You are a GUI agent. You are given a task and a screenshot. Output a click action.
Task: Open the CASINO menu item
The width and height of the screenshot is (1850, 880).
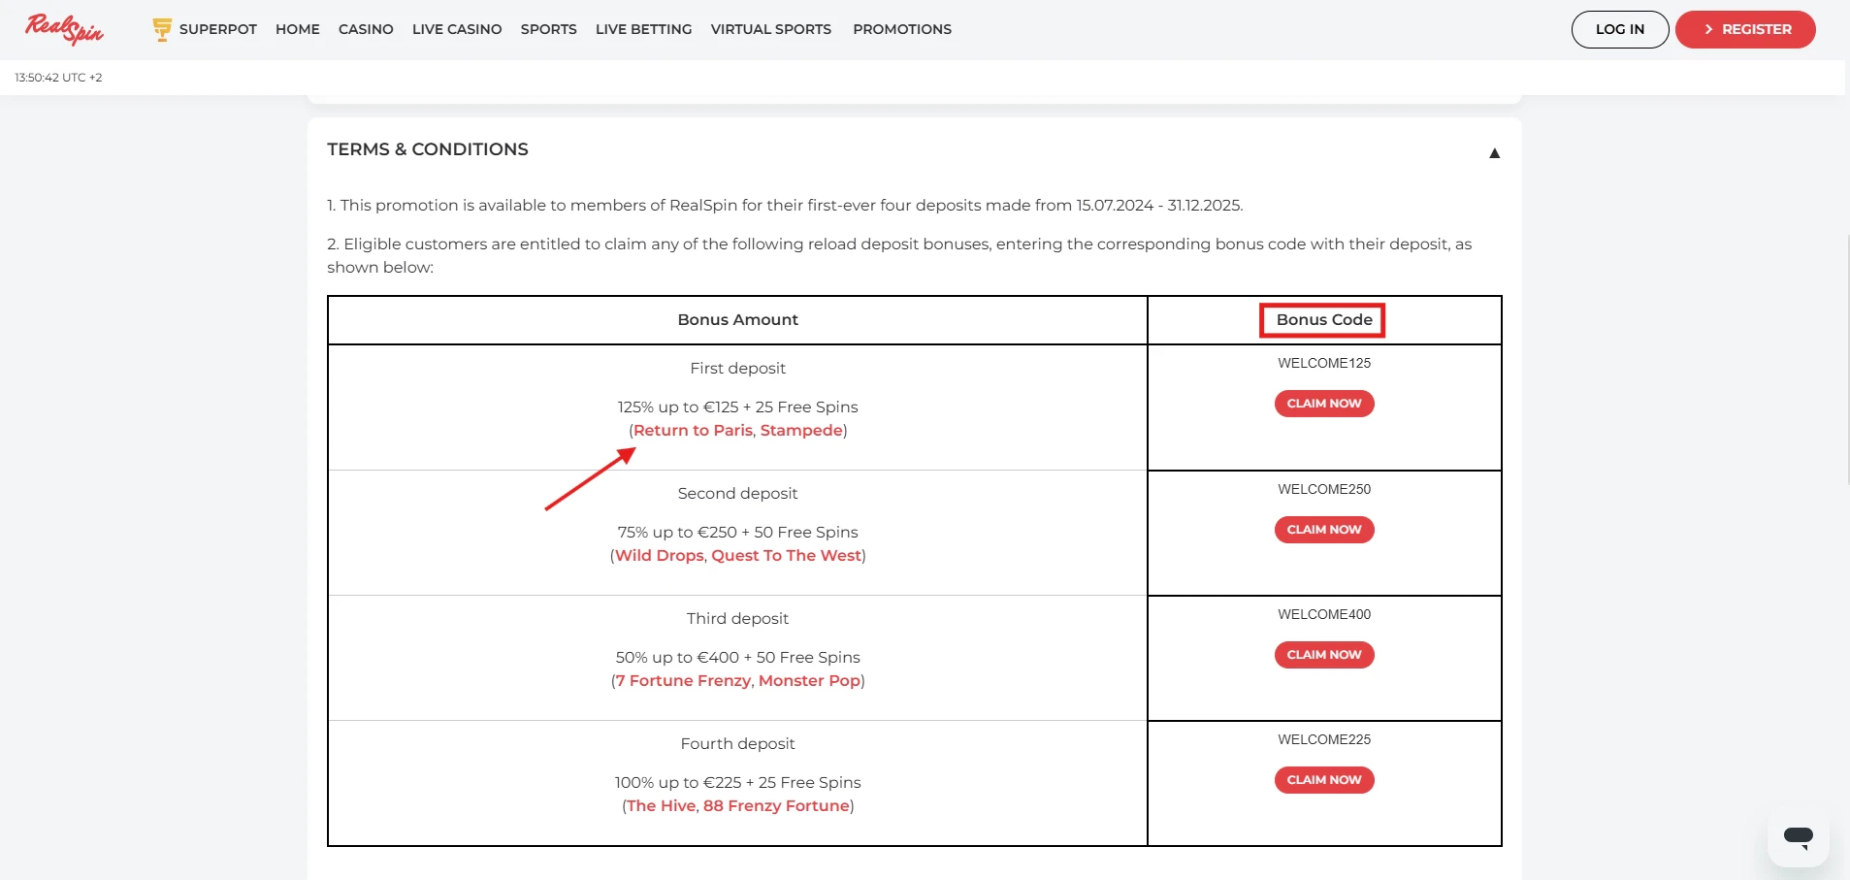366,29
